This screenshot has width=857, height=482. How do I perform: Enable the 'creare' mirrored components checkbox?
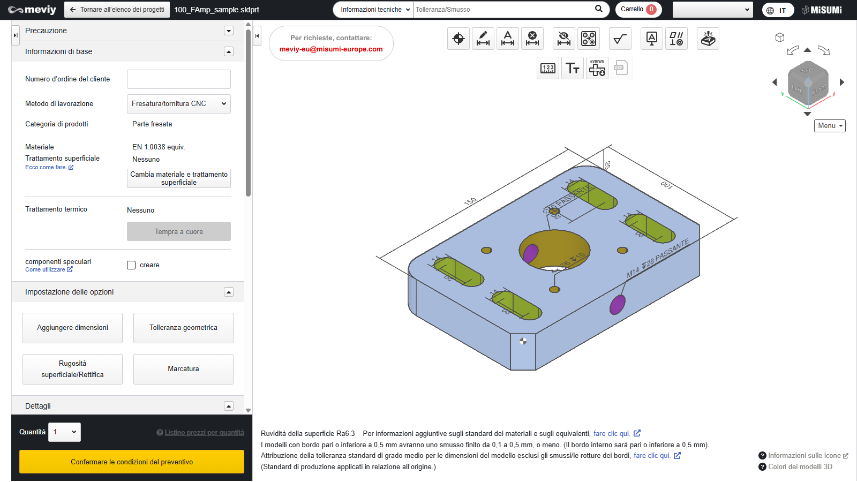tap(131, 265)
